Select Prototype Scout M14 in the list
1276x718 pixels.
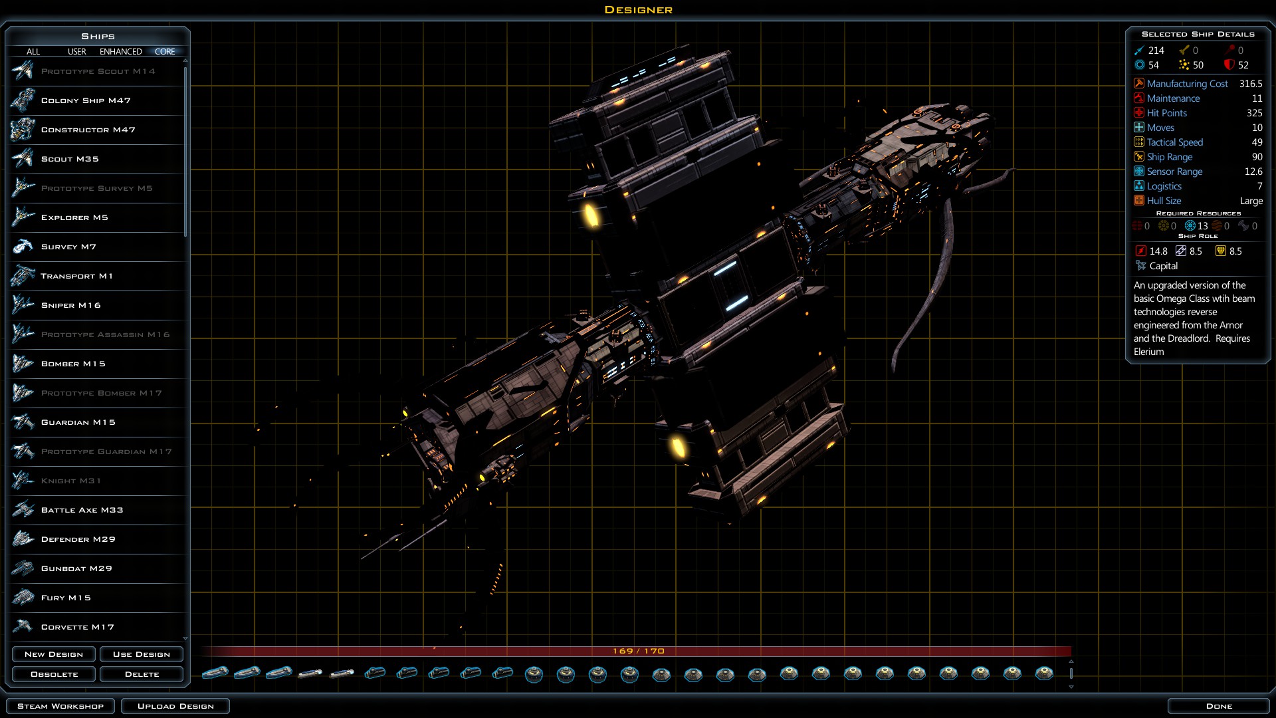coord(97,71)
